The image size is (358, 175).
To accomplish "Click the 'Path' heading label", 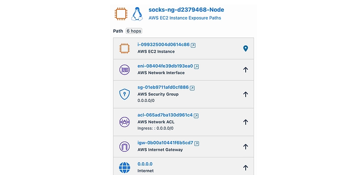I will pos(118,31).
